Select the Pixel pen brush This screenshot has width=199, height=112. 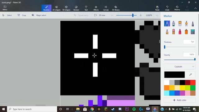coord(193,24)
